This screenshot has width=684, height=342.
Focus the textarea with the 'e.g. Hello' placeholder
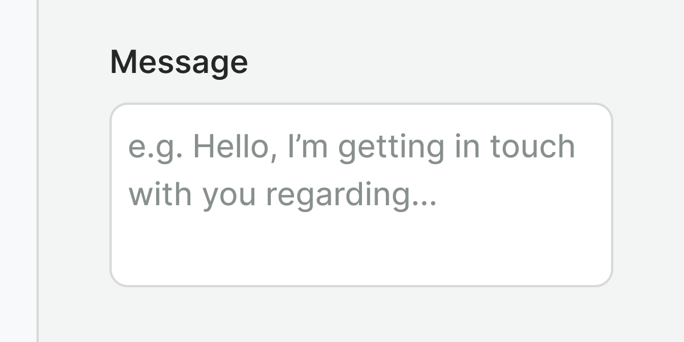click(361, 228)
